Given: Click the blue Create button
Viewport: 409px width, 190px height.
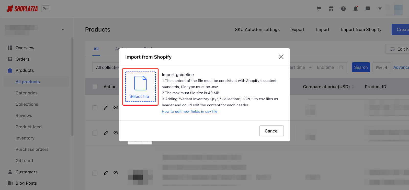Looking at the screenshot, I should tap(400, 29).
